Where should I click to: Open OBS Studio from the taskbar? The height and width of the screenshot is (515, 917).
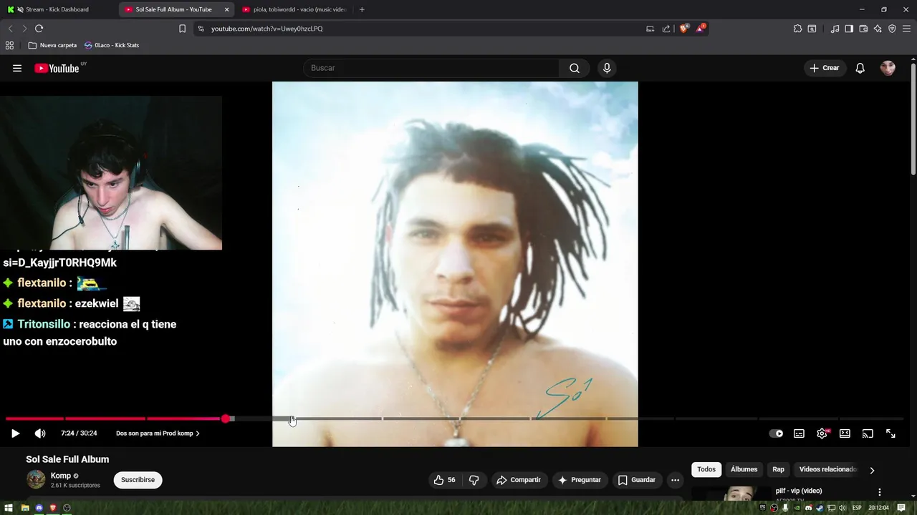pyautogui.click(x=67, y=508)
